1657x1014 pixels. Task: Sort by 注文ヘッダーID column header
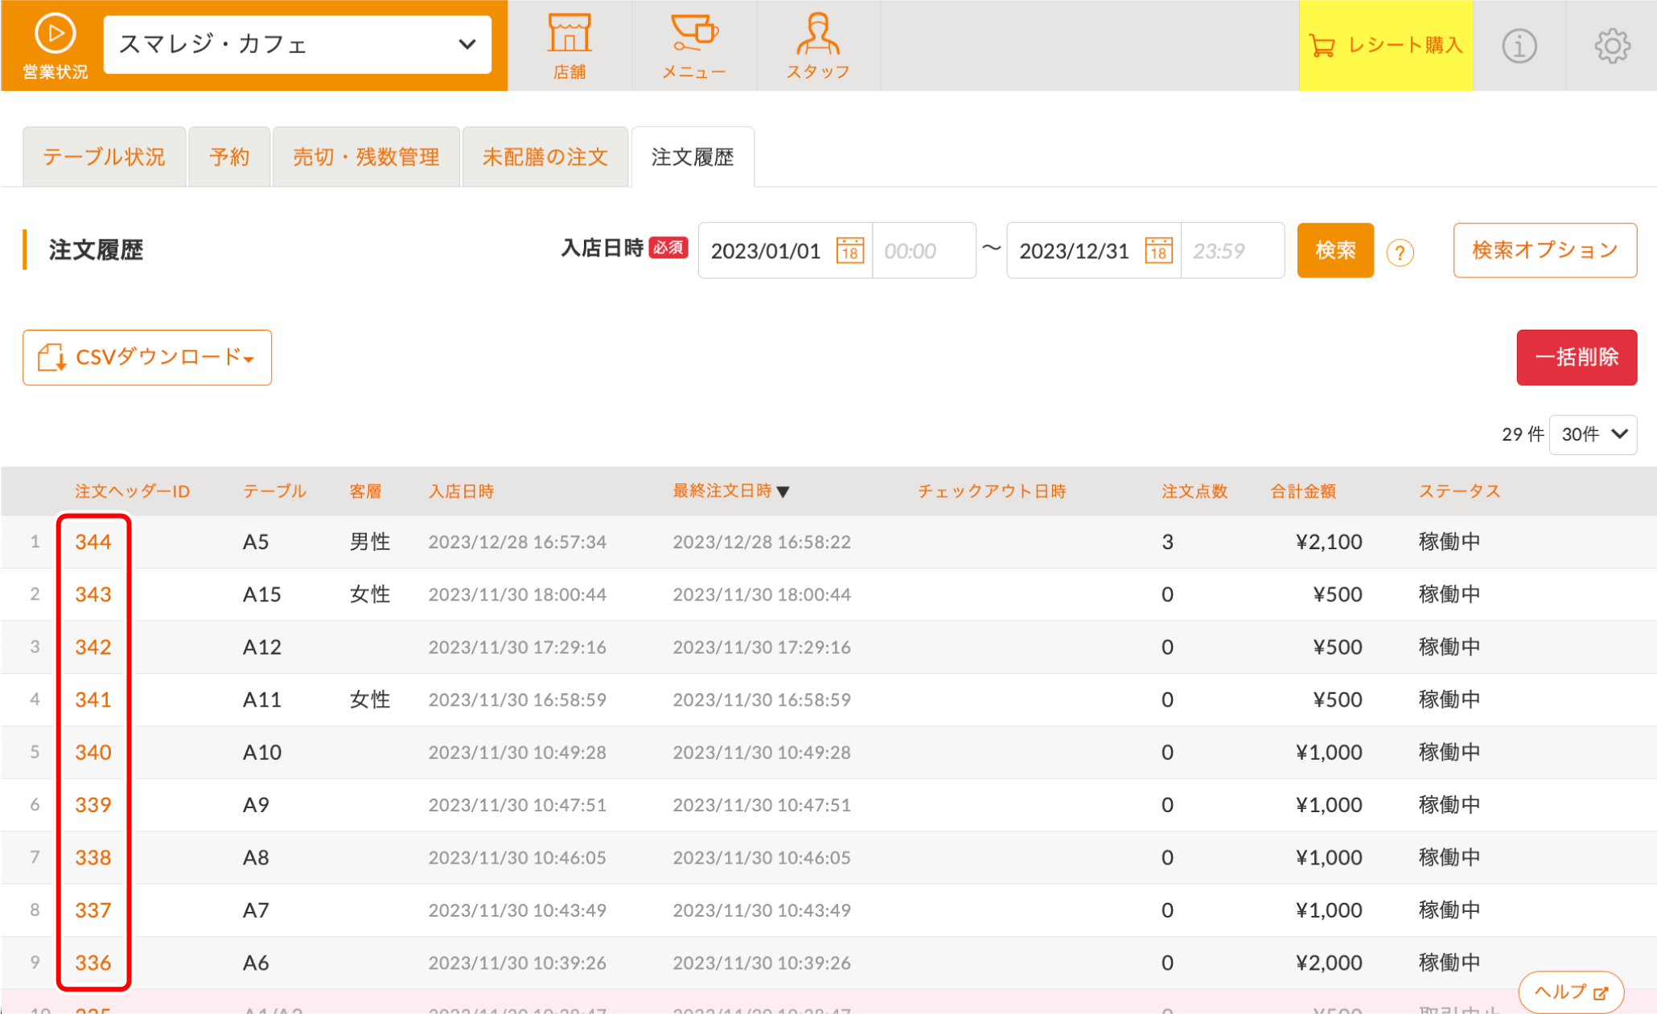tap(132, 491)
